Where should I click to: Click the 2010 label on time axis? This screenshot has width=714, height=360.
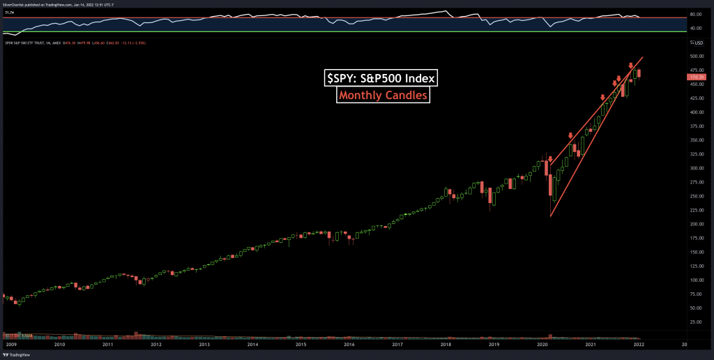(x=59, y=345)
